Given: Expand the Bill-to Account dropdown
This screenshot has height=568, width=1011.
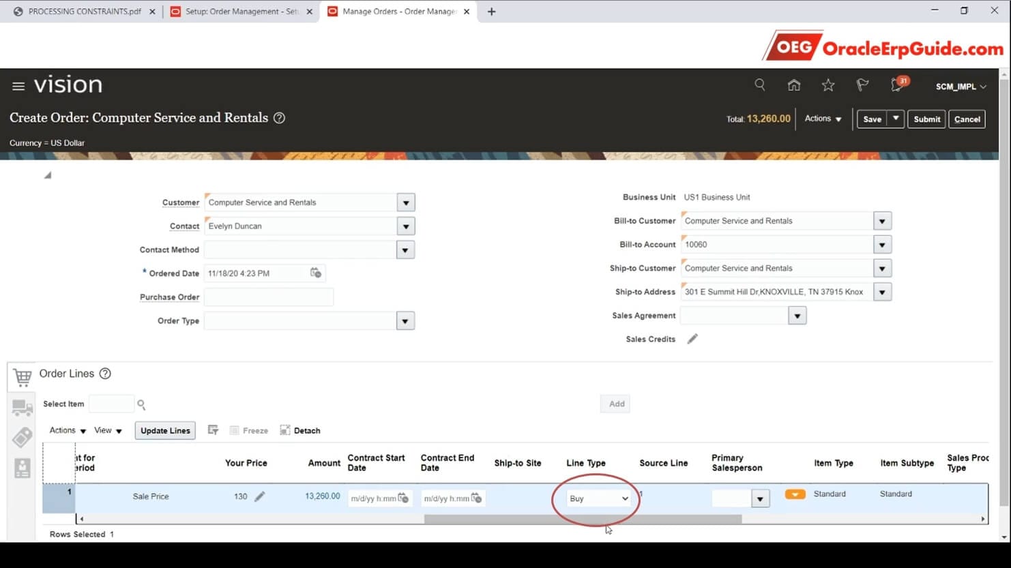Looking at the screenshot, I should tap(882, 245).
